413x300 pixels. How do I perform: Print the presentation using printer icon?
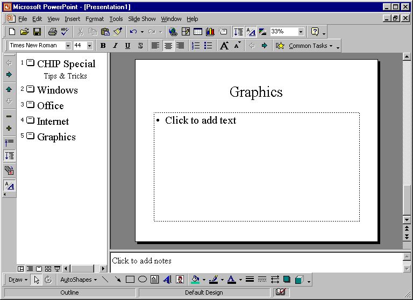point(52,32)
